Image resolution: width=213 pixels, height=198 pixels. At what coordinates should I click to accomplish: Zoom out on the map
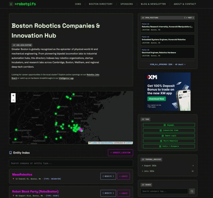point(13,100)
